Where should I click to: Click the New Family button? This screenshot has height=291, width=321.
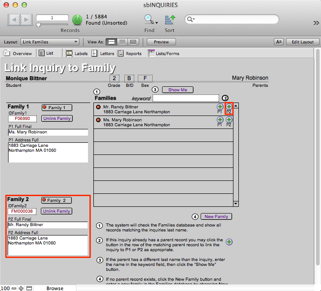click(x=216, y=216)
